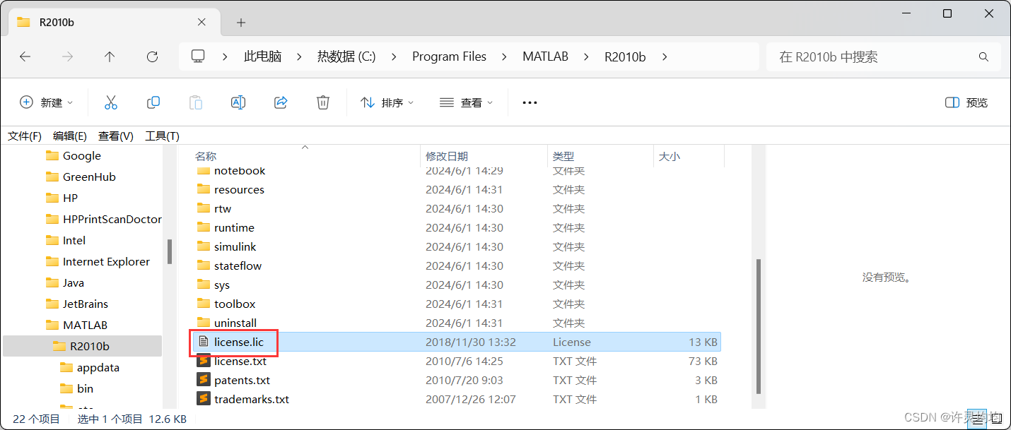Open the three-dots more options menu
1011x430 pixels.
pos(530,102)
